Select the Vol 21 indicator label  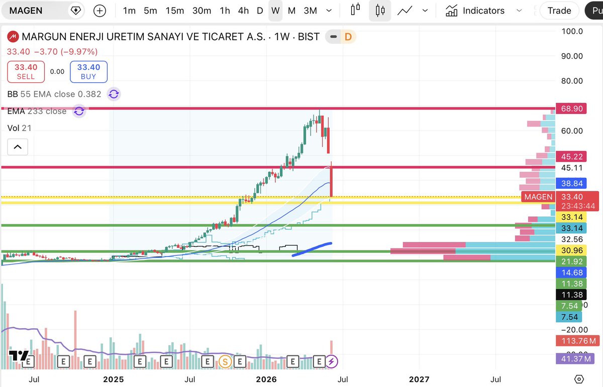pyautogui.click(x=19, y=128)
